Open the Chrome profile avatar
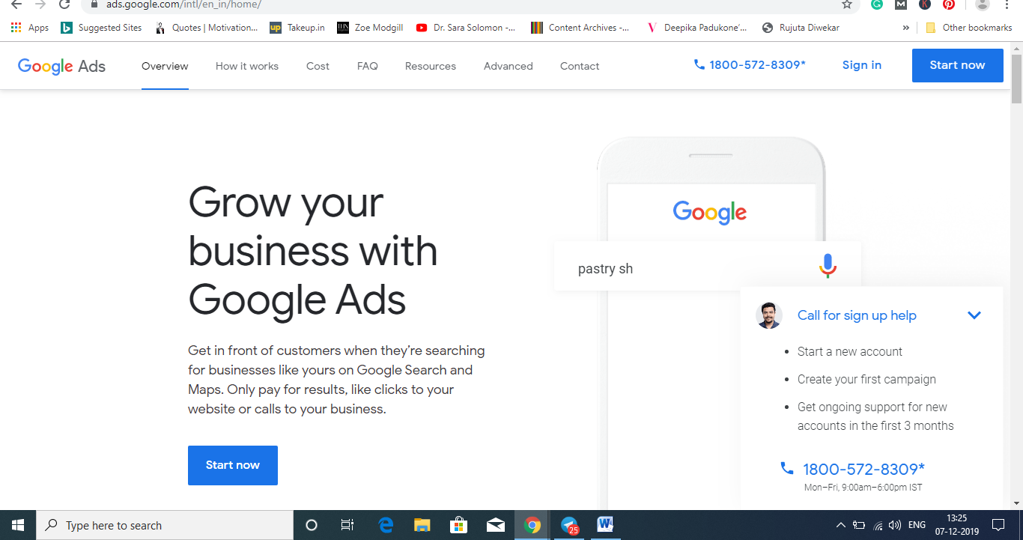This screenshot has width=1023, height=540. click(x=982, y=4)
